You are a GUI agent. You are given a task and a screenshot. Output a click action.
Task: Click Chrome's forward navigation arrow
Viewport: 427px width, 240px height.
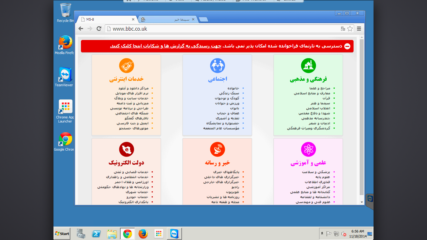[90, 29]
